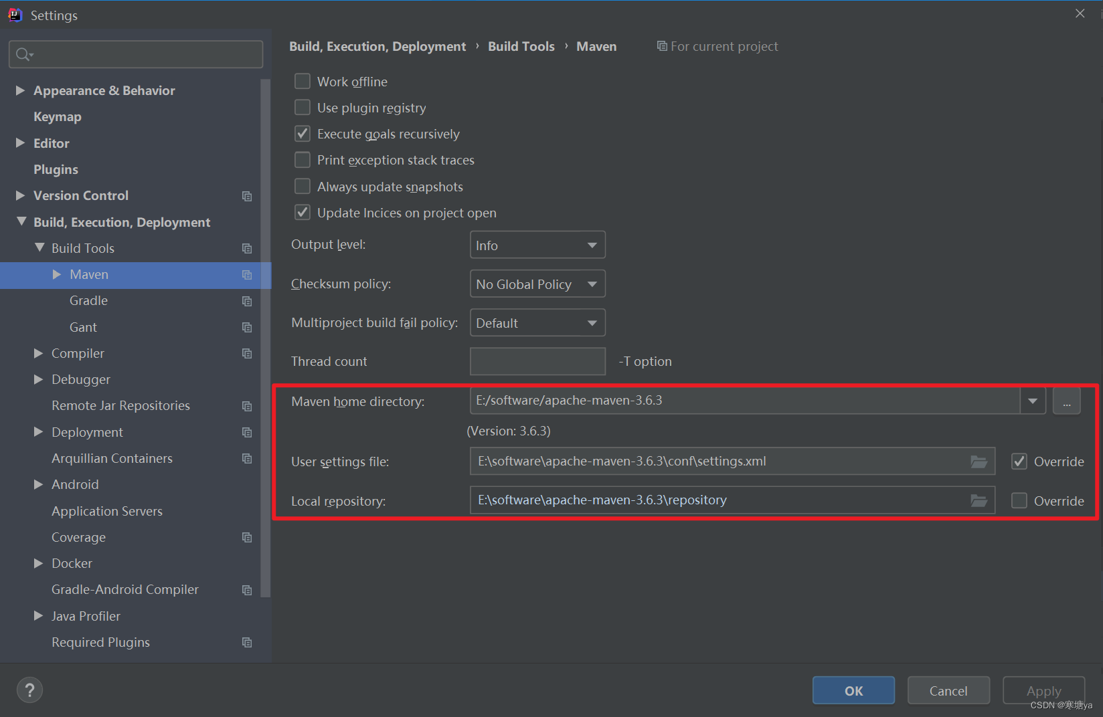The height and width of the screenshot is (717, 1103).
Task: Collapse Build, Execution, Deployment section
Action: (21, 221)
